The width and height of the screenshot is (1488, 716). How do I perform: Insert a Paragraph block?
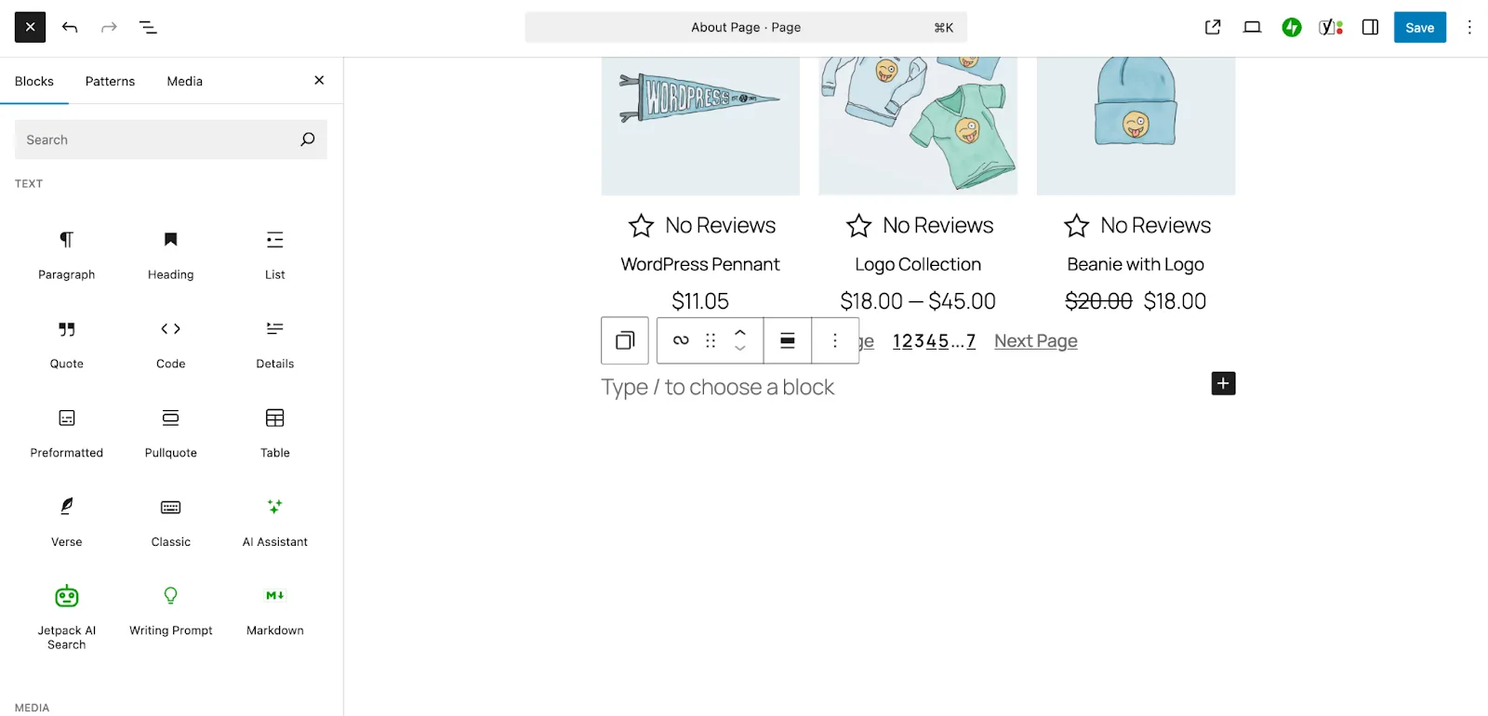click(66, 255)
